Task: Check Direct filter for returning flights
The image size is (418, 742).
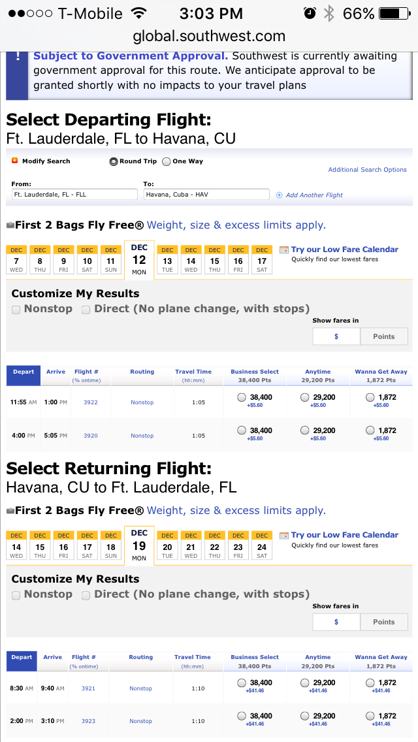Action: coord(86,595)
